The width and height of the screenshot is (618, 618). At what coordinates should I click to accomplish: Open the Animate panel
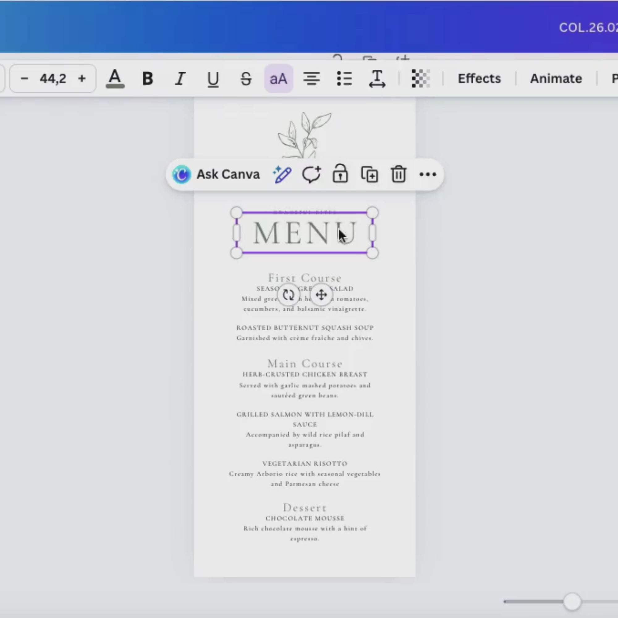coord(556,79)
